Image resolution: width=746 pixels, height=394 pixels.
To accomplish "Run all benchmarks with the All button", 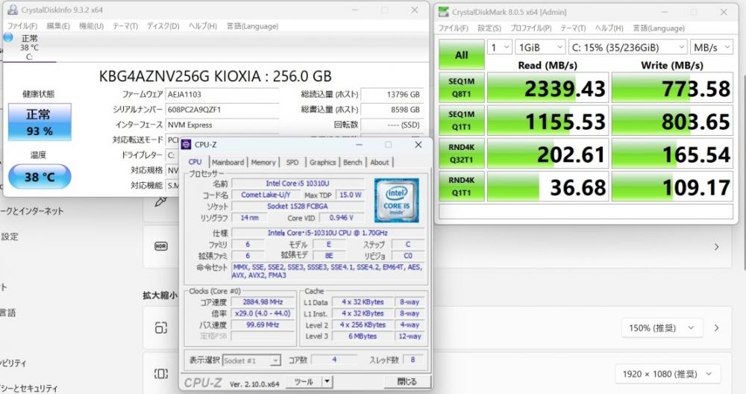I will coord(462,54).
